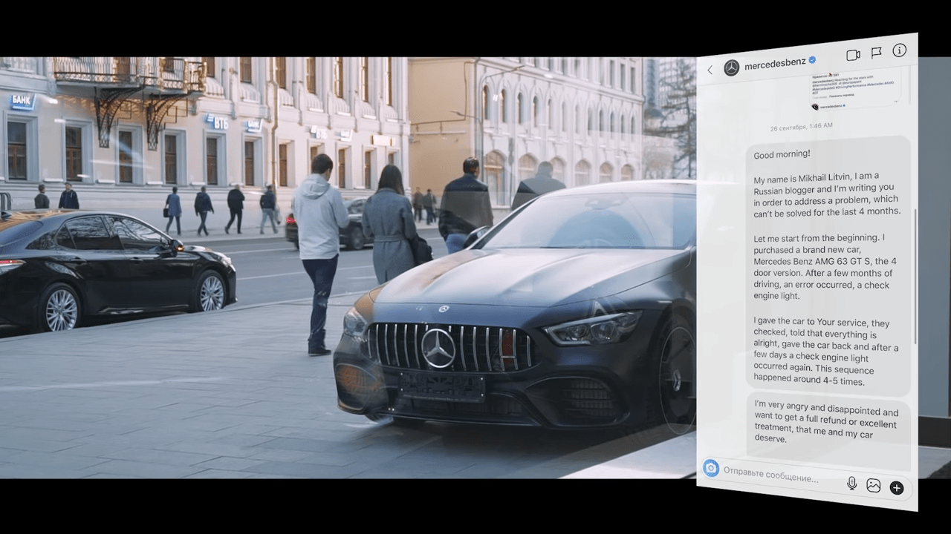Tap the microphone voice message icon
Screen dimensions: 951x534
851,484
